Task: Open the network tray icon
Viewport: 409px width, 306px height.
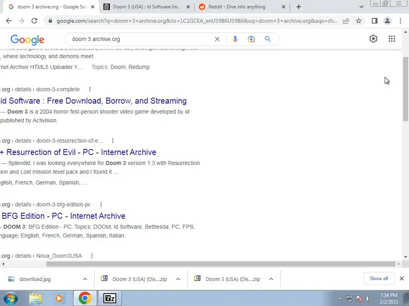Action: click(349, 298)
